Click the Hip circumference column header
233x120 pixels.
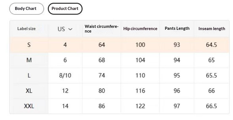[x=140, y=29]
